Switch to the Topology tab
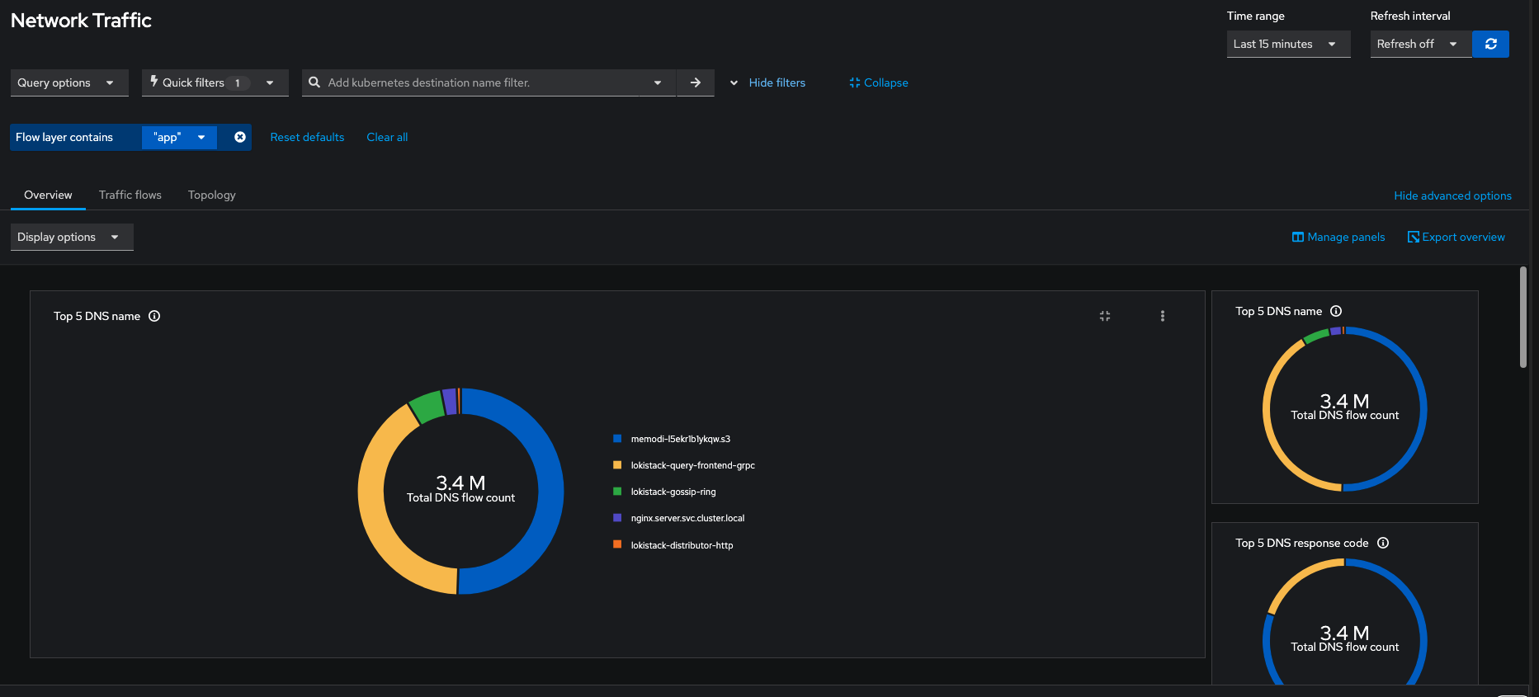The width and height of the screenshot is (1539, 697). pos(212,195)
